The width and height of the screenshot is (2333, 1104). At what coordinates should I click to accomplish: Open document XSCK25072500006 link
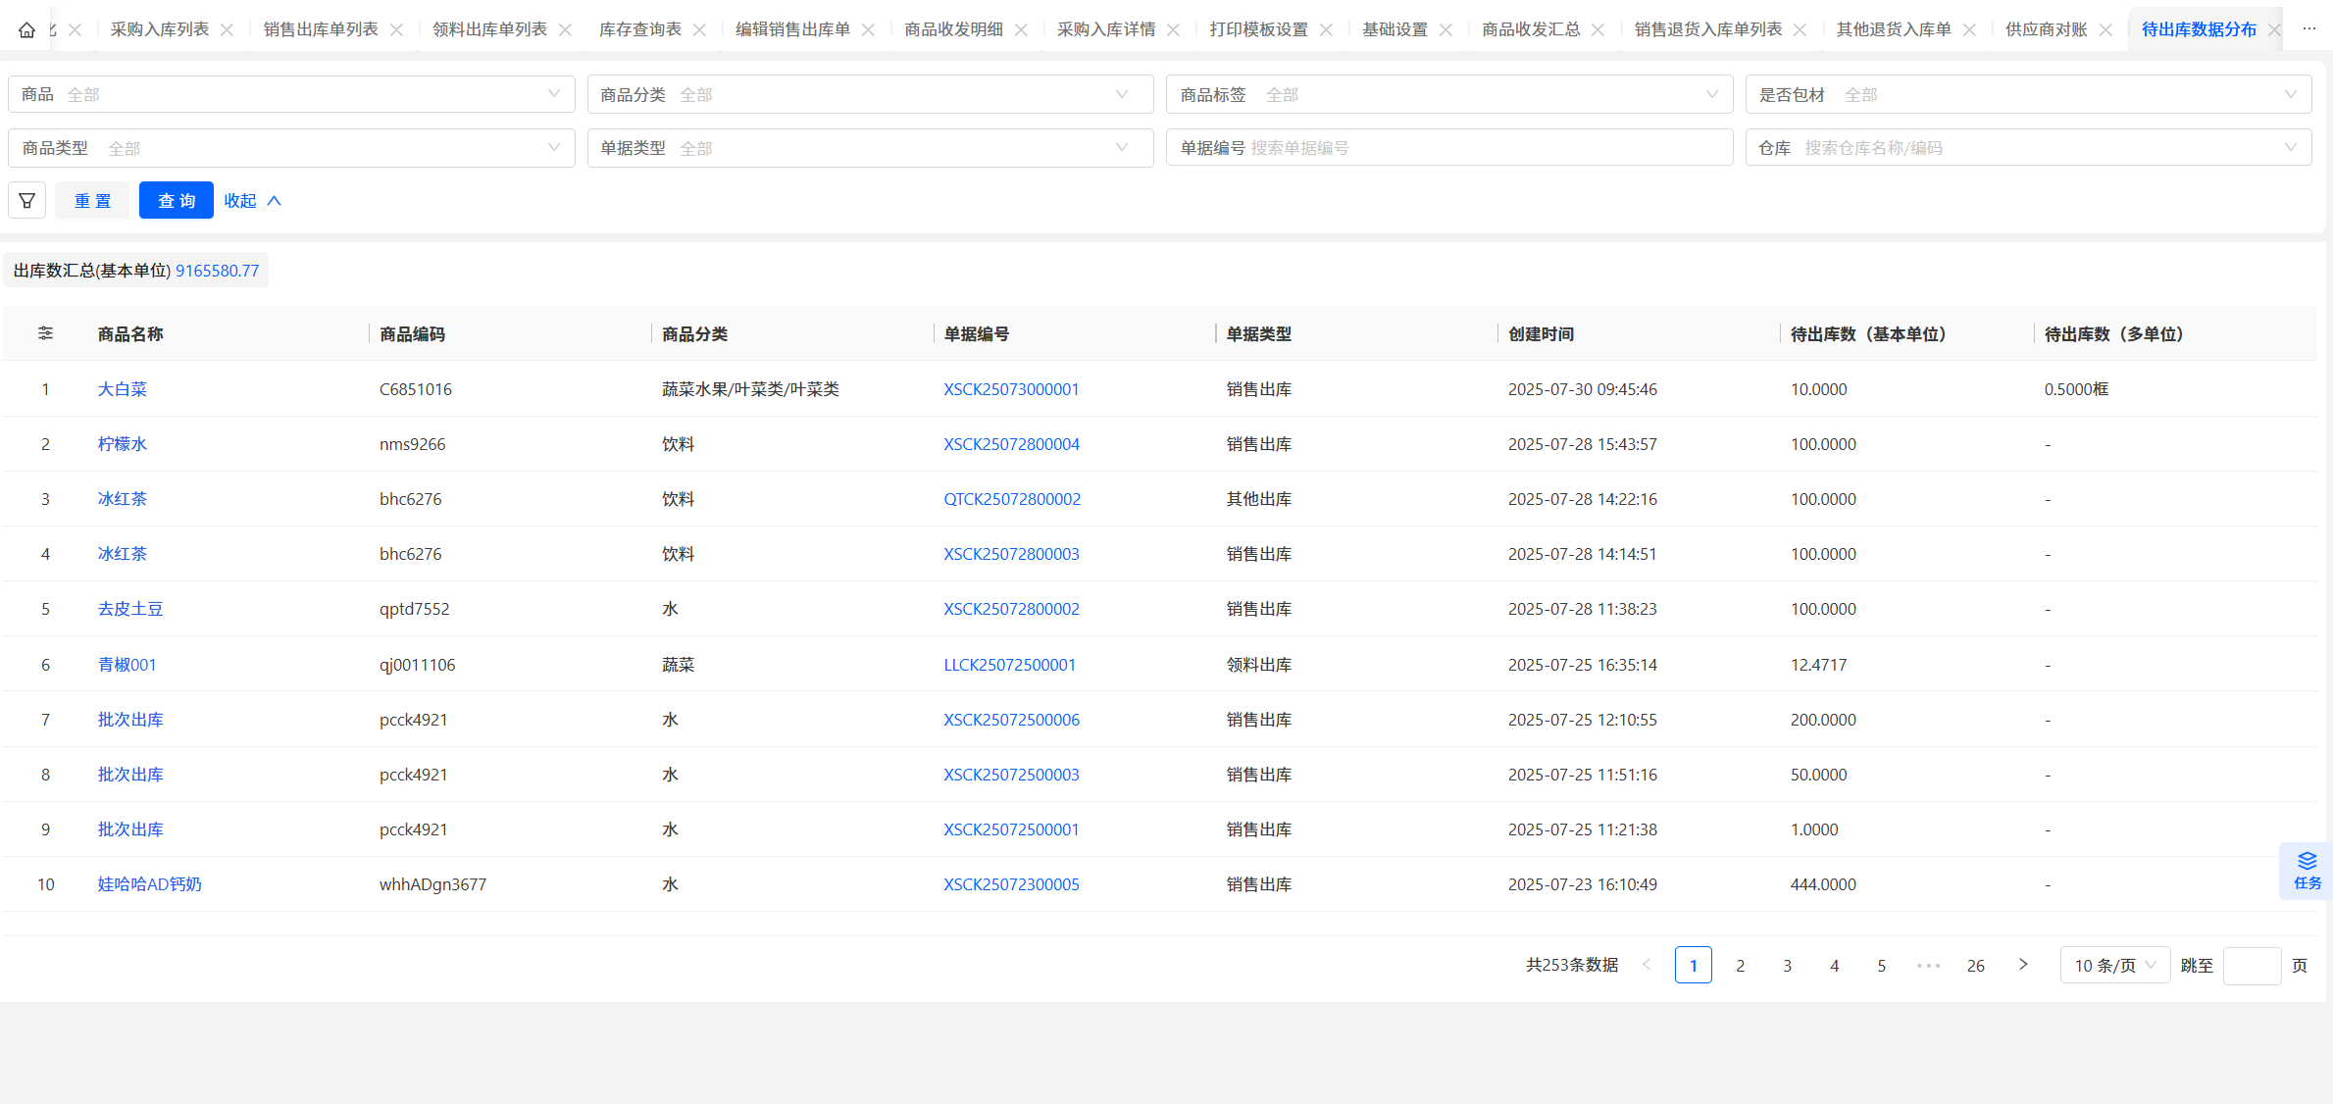point(1011,720)
